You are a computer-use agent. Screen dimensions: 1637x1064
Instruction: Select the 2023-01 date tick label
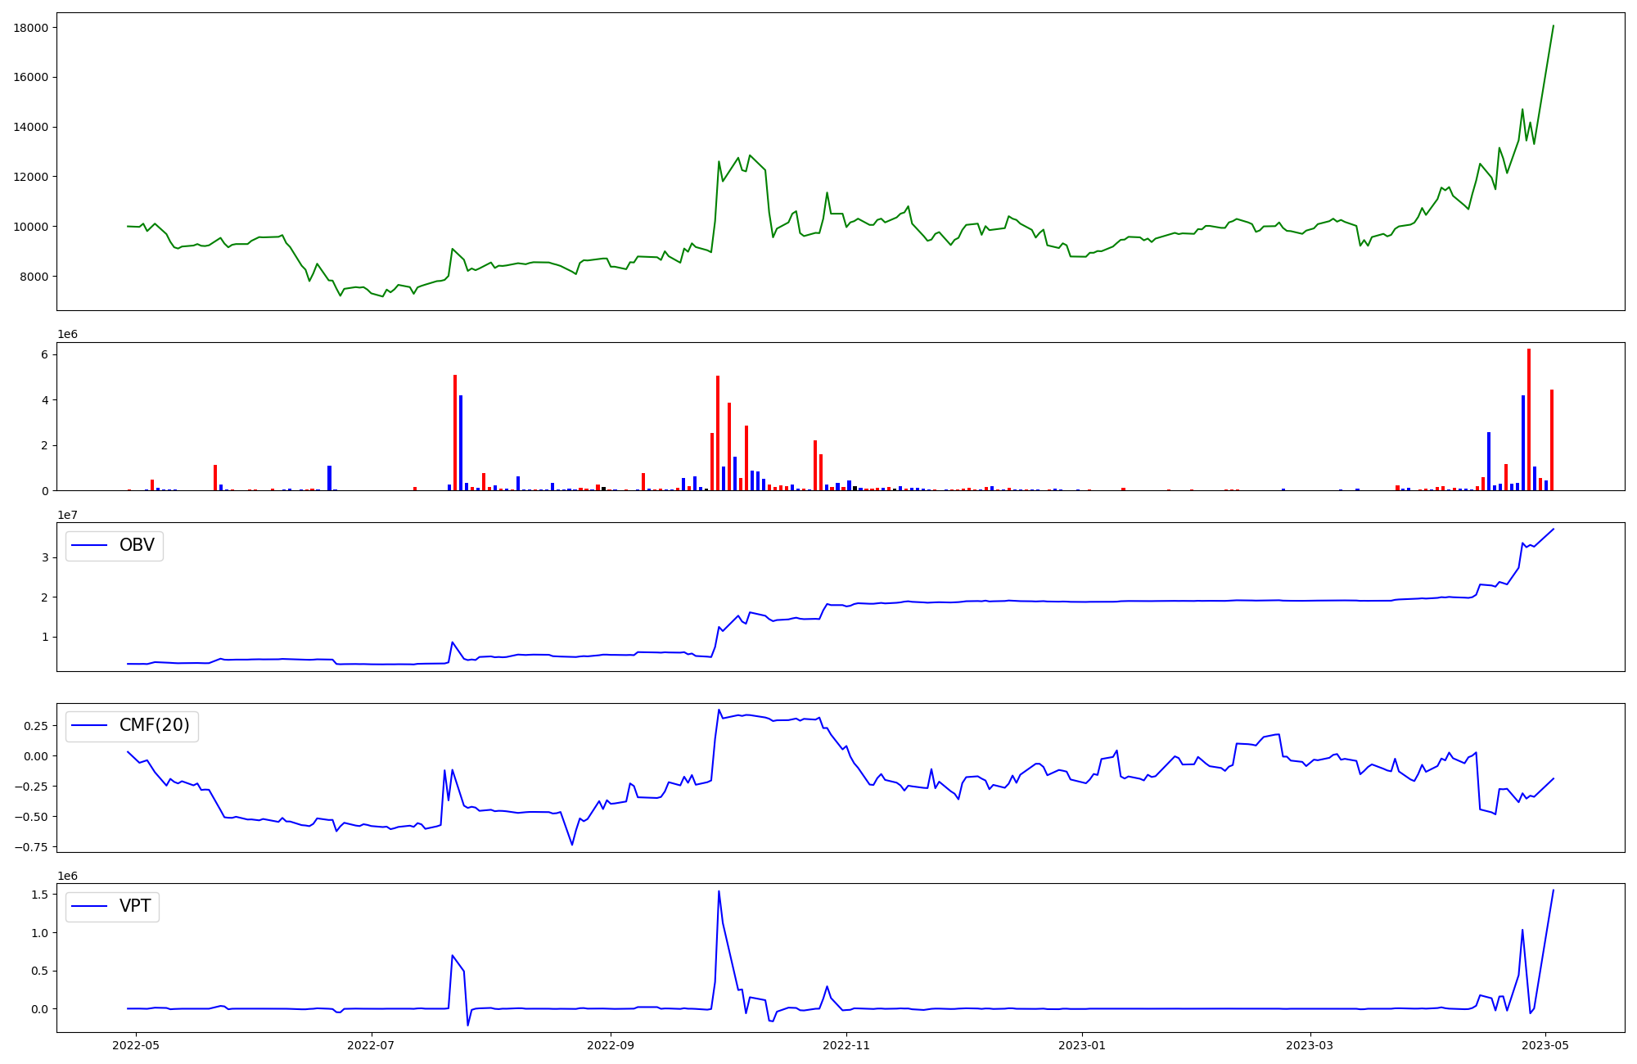click(1082, 1045)
